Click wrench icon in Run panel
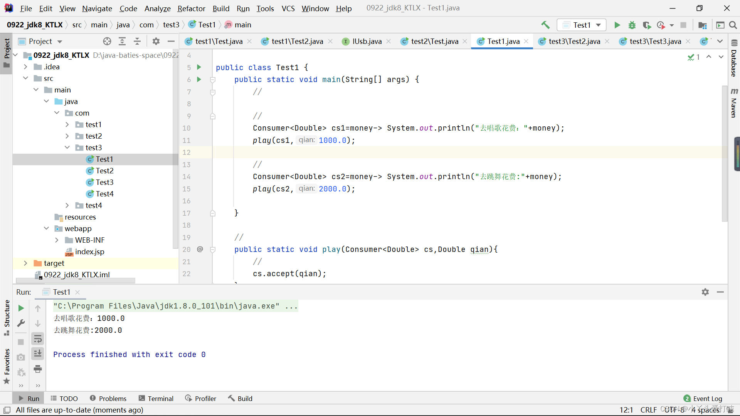The width and height of the screenshot is (740, 416). pos(21,323)
